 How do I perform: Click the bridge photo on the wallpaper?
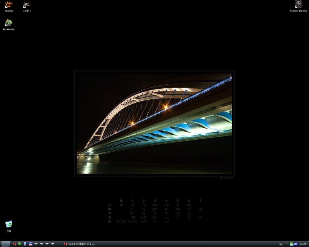pyautogui.click(x=154, y=123)
